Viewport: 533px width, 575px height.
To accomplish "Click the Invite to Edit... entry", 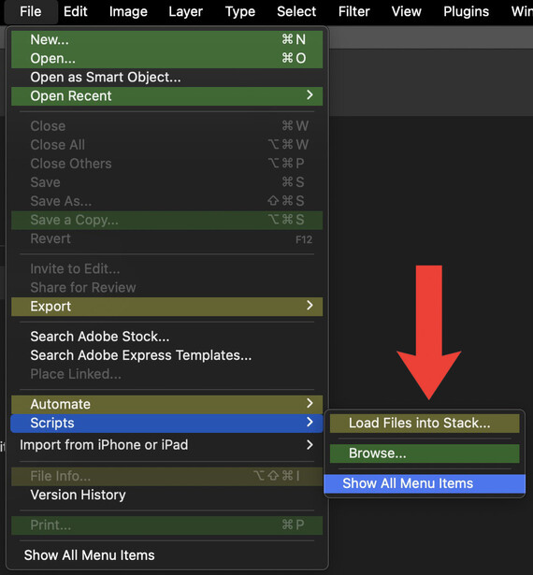I will coord(166,269).
